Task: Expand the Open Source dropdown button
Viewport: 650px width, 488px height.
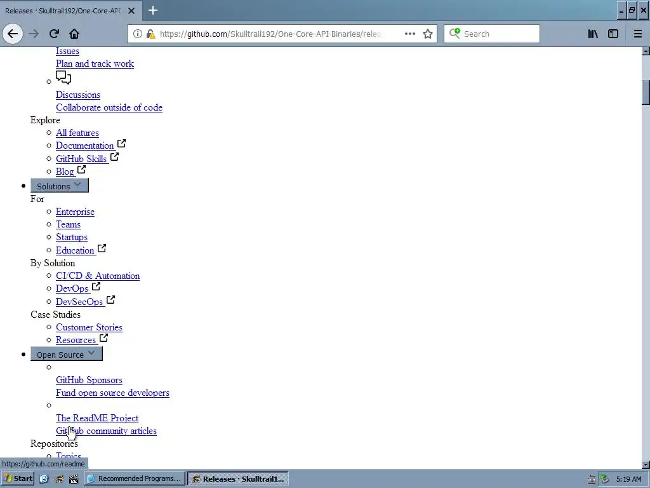Action: pyautogui.click(x=66, y=354)
